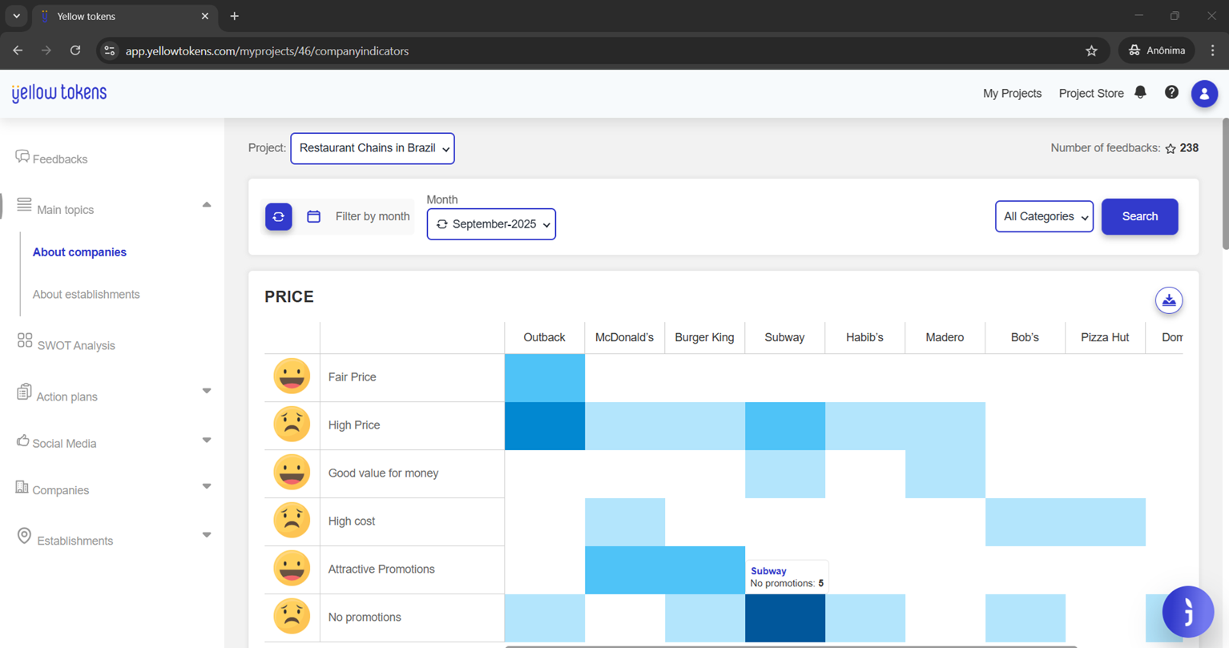Open a new browser tab
The width and height of the screenshot is (1229, 648).
[x=235, y=16]
